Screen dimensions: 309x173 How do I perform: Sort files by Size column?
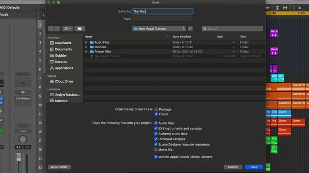point(220,37)
